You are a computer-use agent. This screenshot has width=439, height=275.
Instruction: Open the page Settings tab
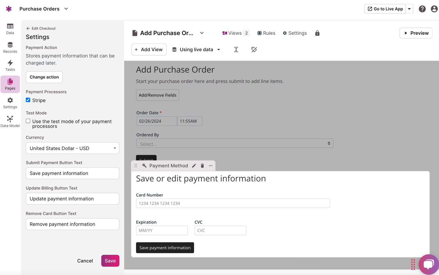295,33
